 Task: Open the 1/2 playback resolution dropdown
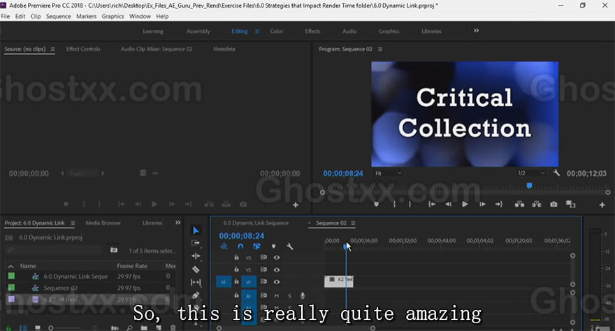point(531,173)
